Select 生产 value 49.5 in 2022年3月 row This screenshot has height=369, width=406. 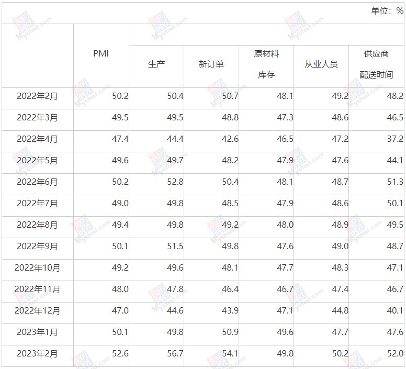tap(175, 118)
